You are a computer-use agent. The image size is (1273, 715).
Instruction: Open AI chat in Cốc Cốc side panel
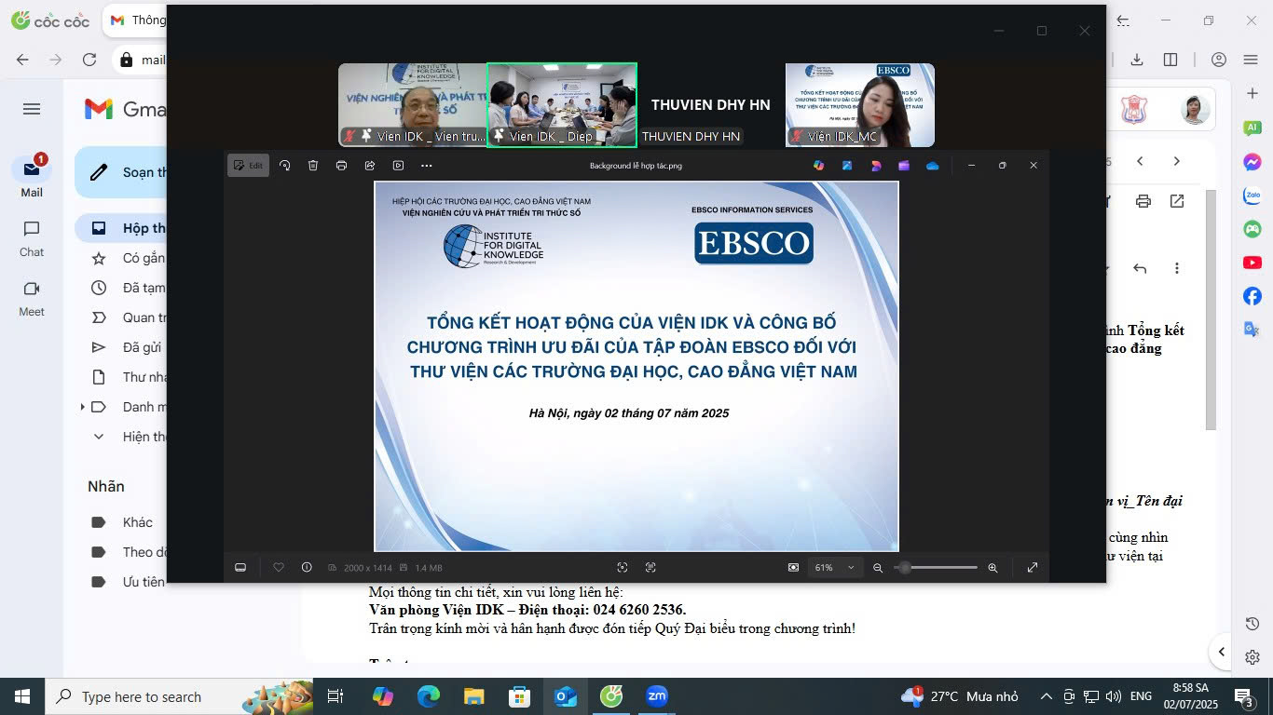click(1252, 128)
